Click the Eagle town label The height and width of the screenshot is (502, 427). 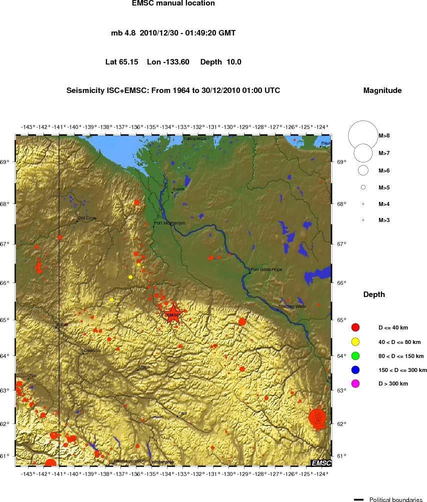click(x=62, y=324)
